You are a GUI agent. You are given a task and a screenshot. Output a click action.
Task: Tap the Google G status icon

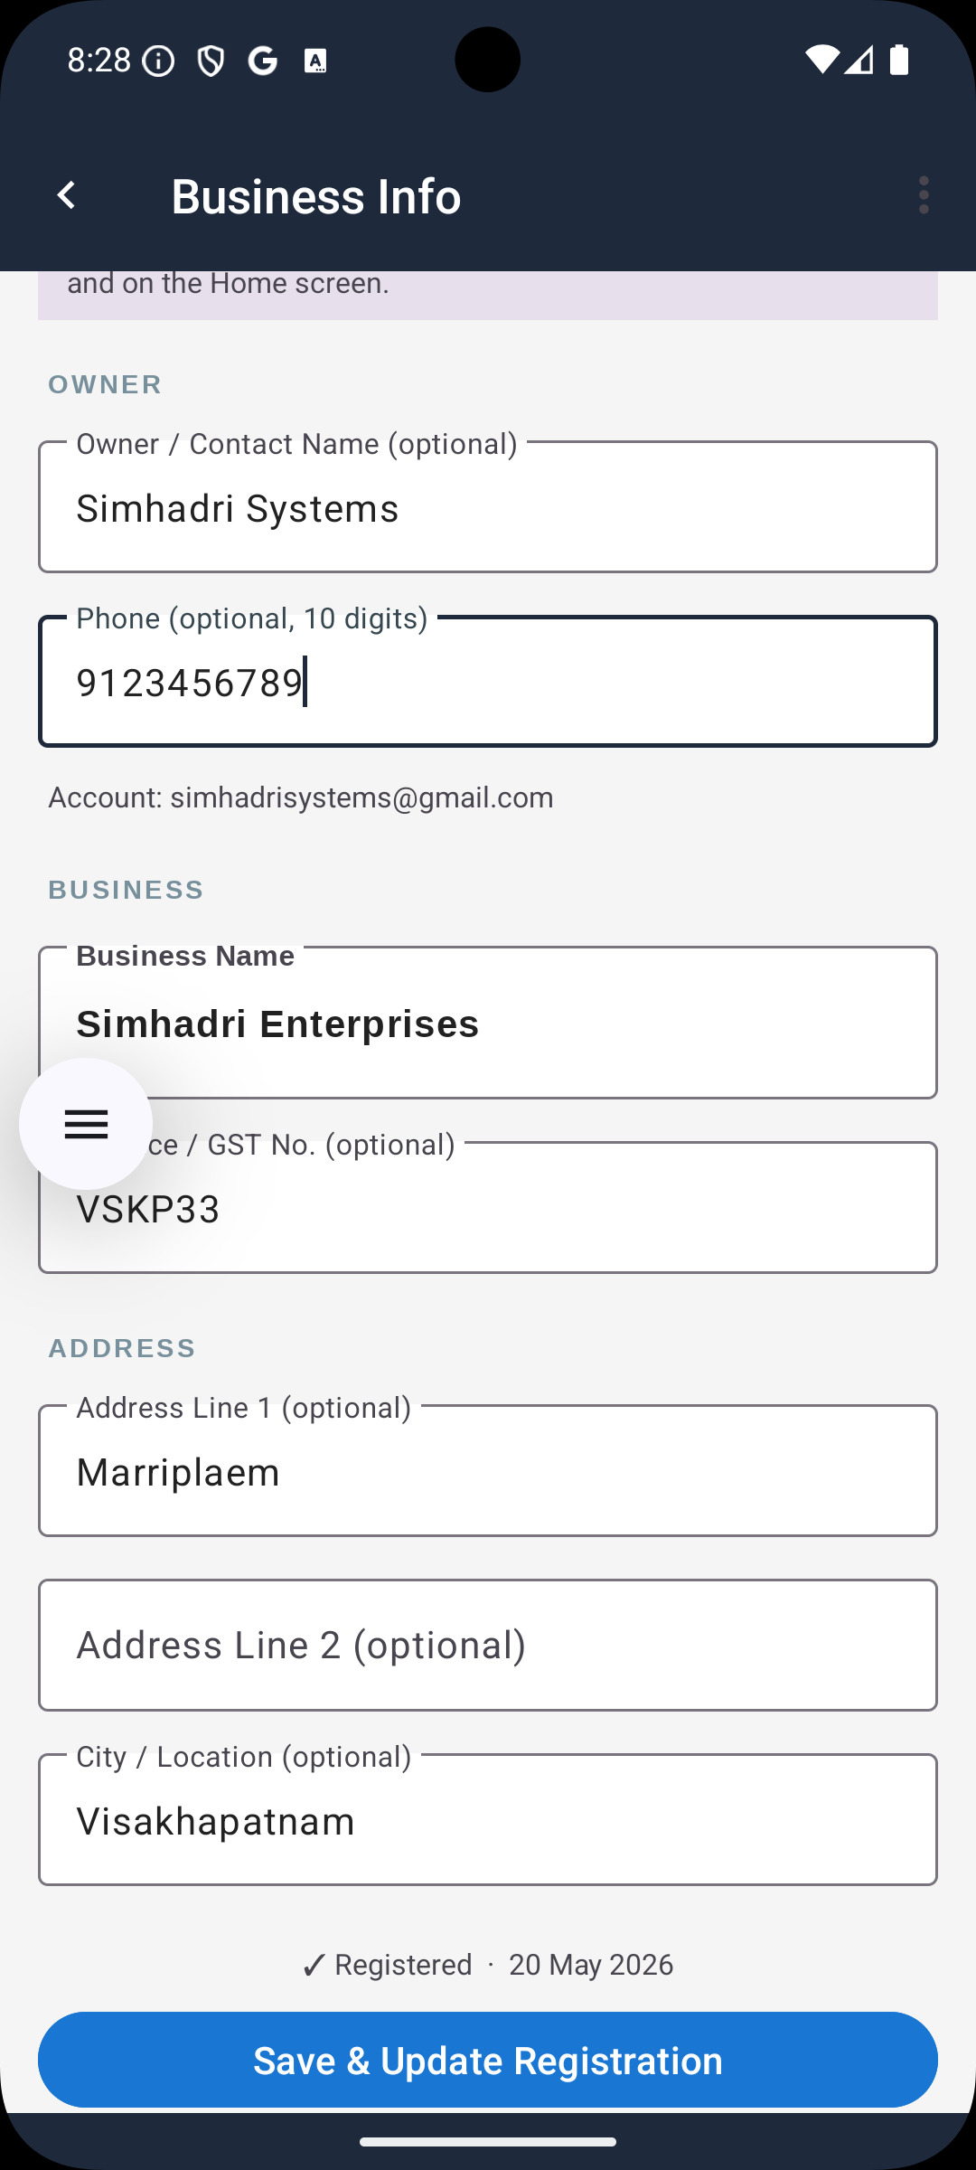click(x=263, y=61)
